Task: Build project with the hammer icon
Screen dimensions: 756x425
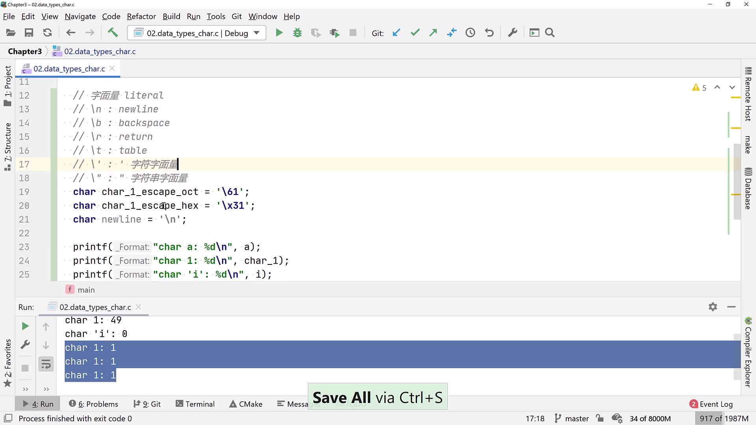Action: pyautogui.click(x=113, y=33)
